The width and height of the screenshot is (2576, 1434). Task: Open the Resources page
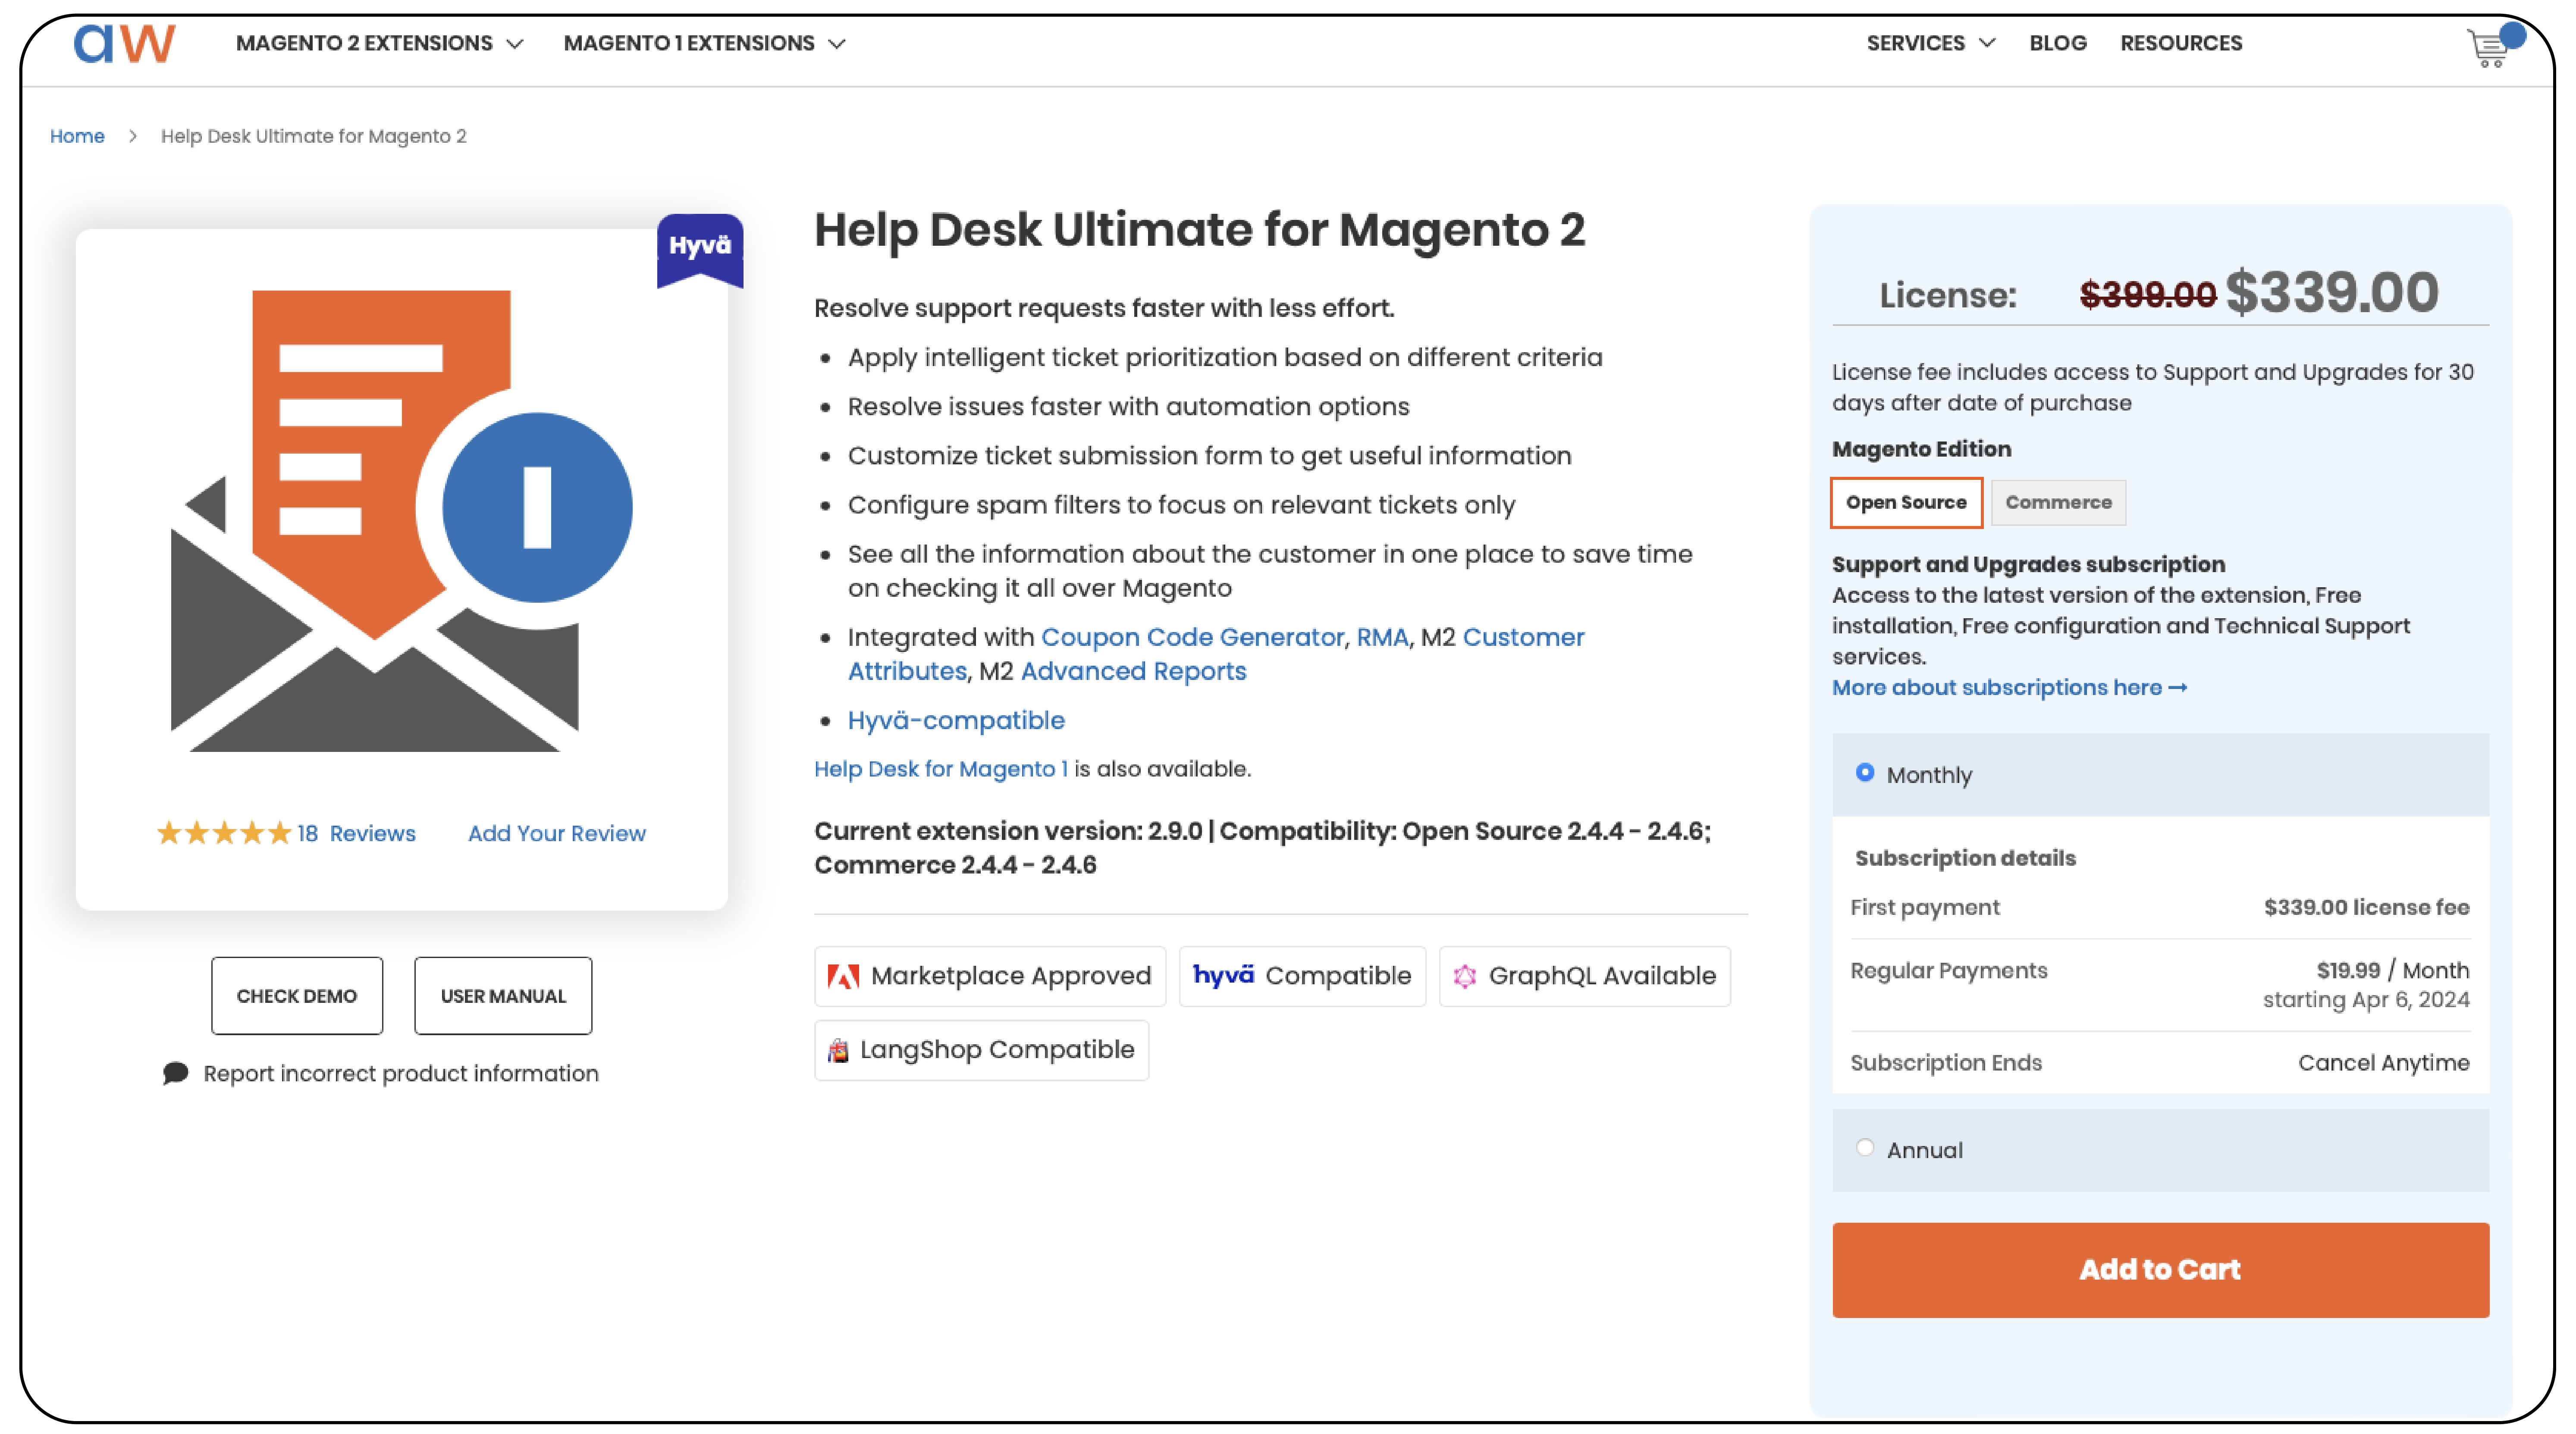click(x=2181, y=43)
